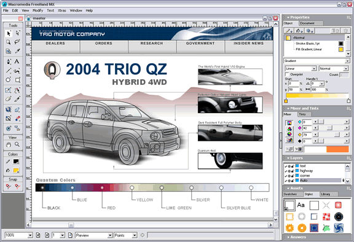Image resolution: width=354 pixels, height=242 pixels.
Task: Click the Stroke color swatch in Colors
Action: (16, 162)
